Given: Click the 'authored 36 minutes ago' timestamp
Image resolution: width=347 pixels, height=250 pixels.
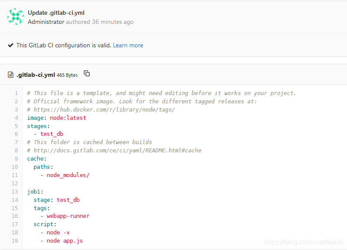Looking at the screenshot, I should click(x=100, y=22).
